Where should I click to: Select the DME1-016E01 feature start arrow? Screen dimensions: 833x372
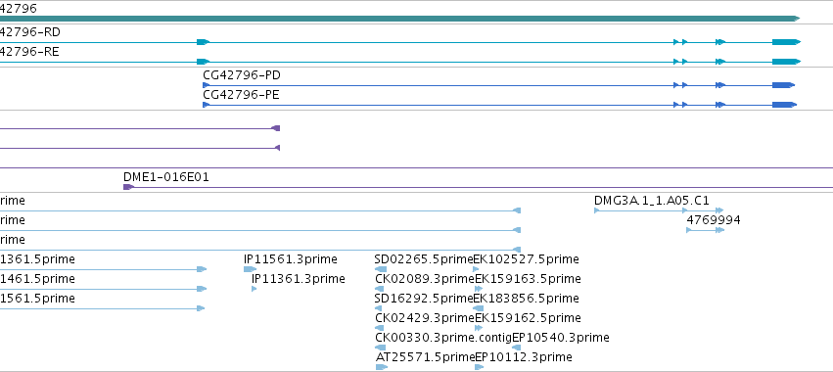128,187
